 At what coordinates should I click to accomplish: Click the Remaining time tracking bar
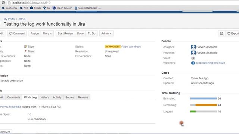pos(203,105)
